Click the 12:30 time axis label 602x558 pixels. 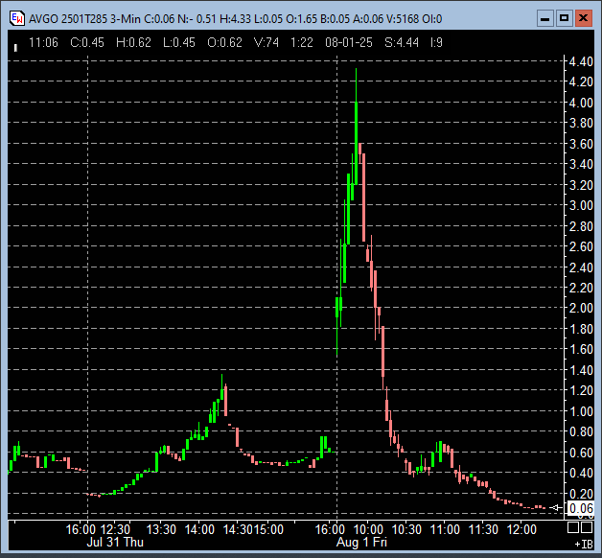tap(115, 529)
